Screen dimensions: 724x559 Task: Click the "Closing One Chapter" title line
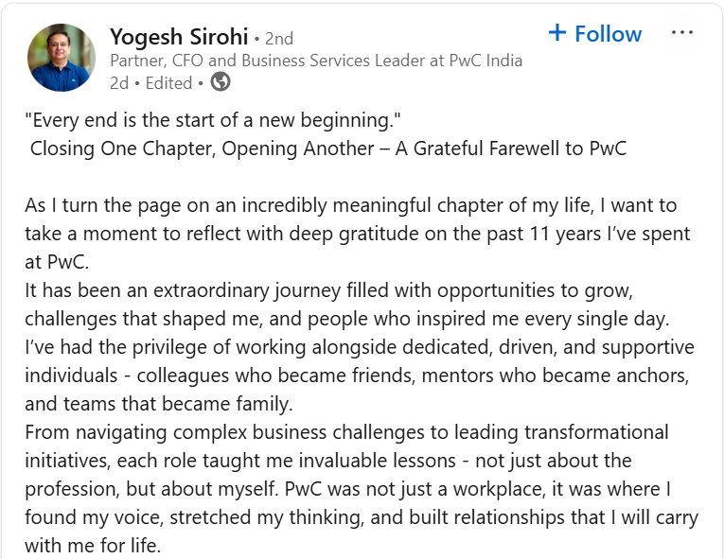point(328,148)
